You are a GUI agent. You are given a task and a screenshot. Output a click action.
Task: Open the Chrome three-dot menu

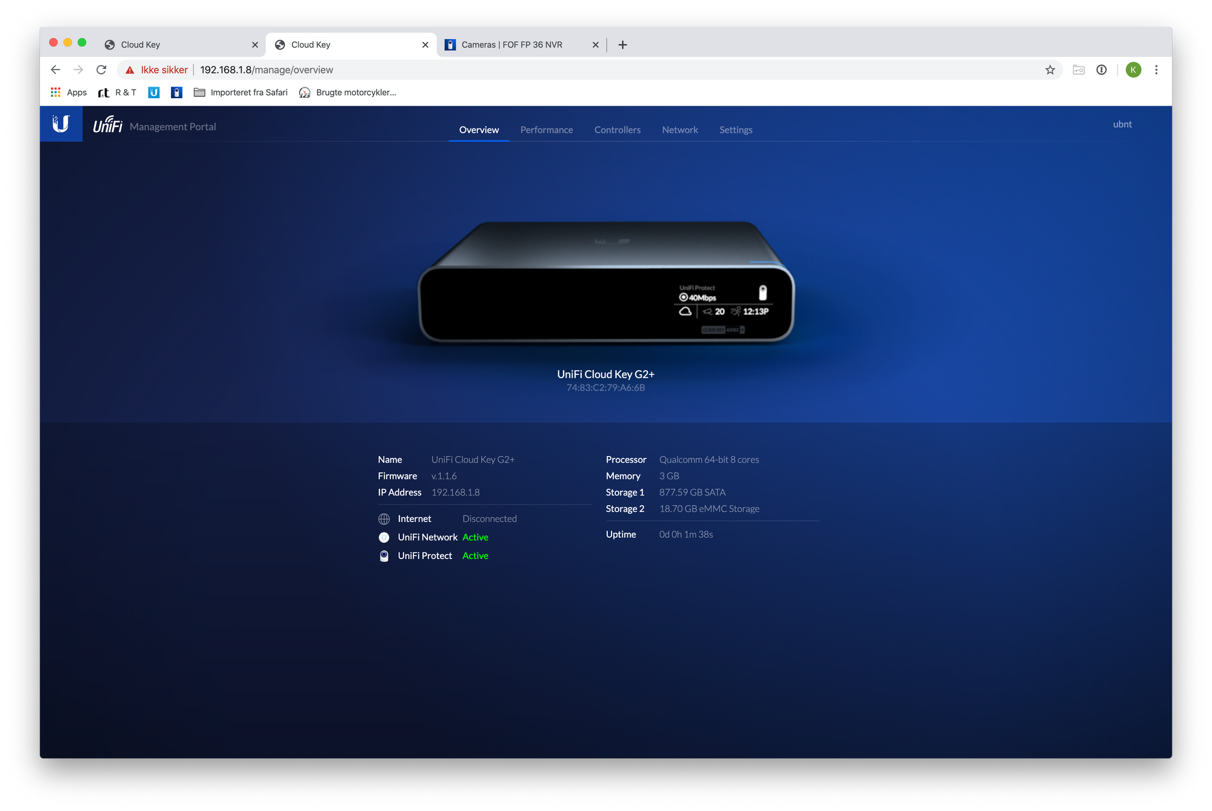click(1156, 70)
